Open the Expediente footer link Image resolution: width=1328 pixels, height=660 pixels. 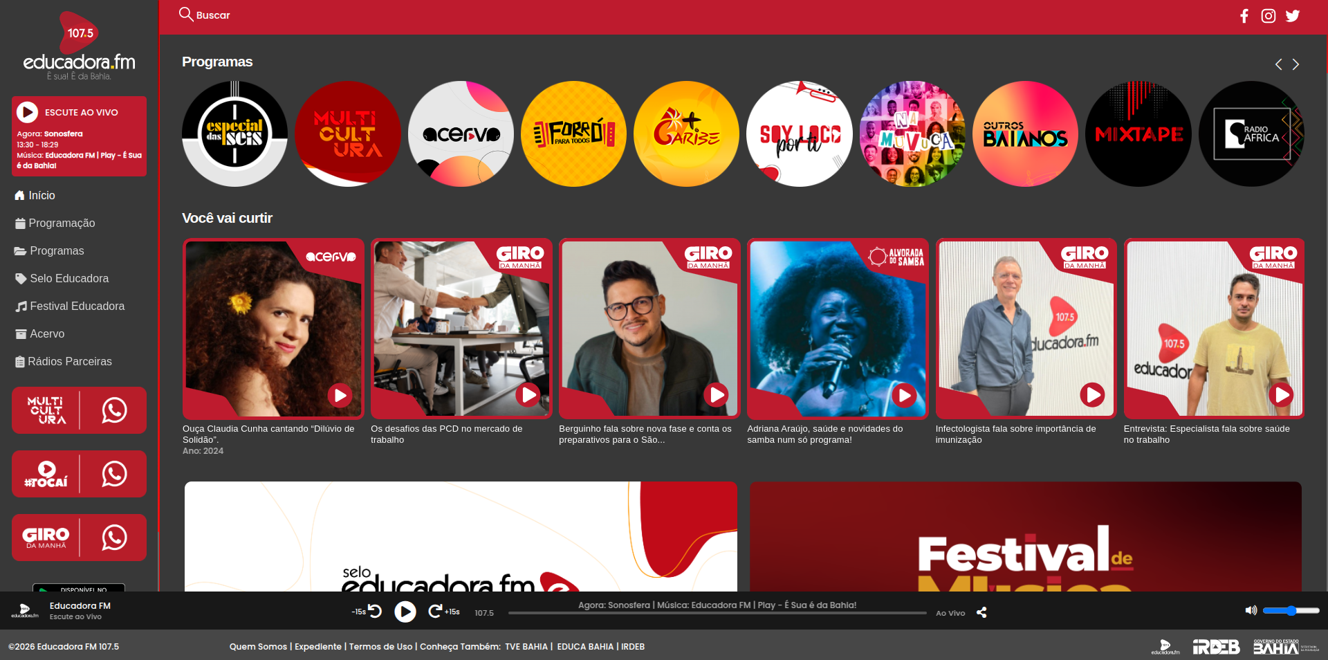(318, 647)
